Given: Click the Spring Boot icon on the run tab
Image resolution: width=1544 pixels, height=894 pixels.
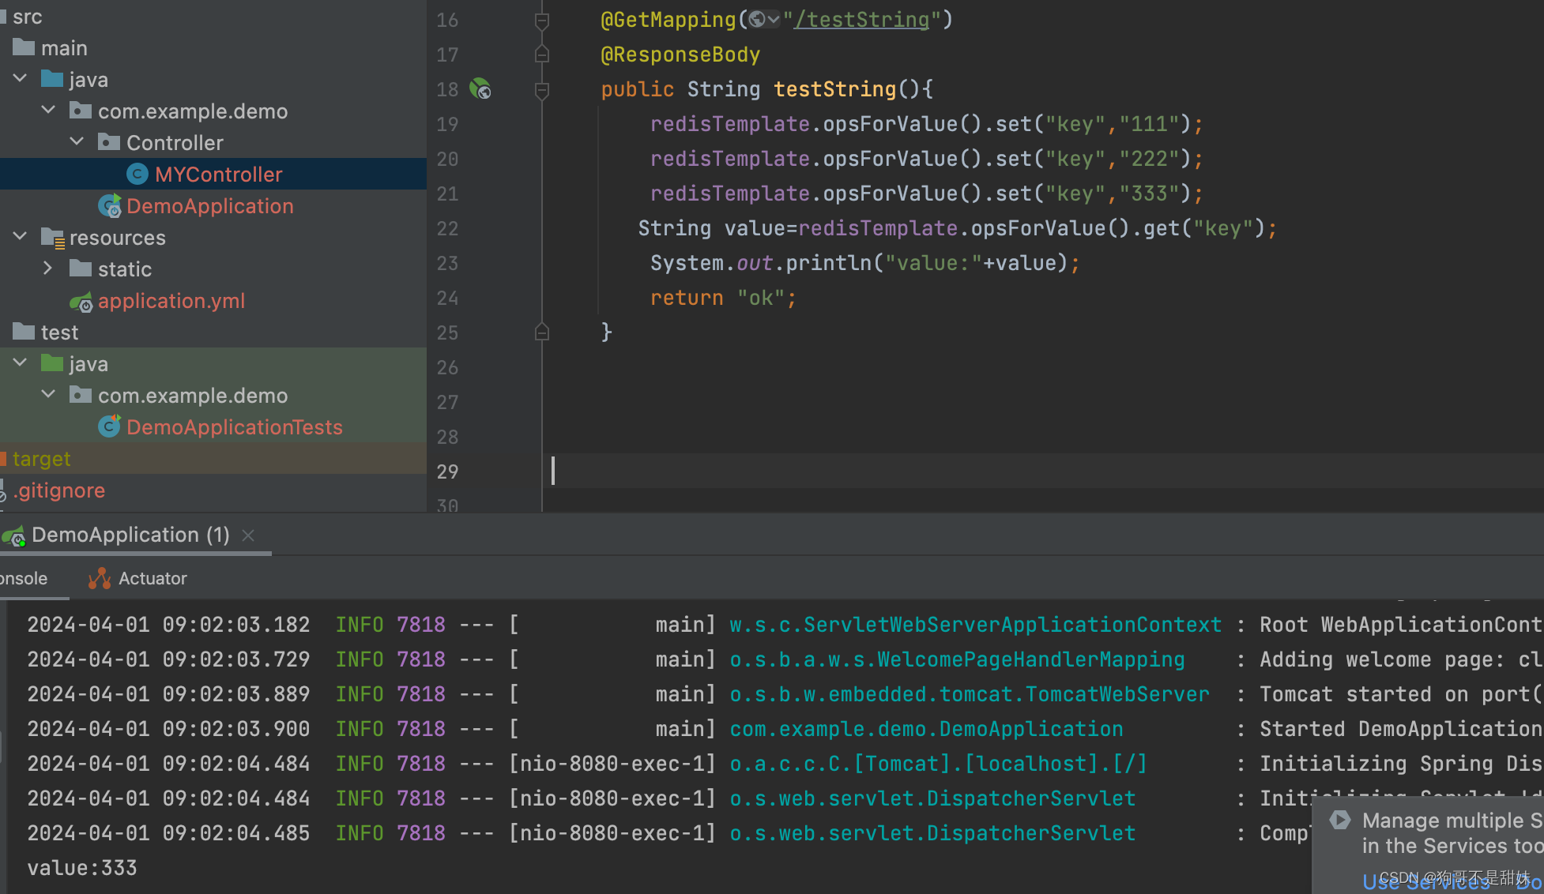Looking at the screenshot, I should click(14, 535).
